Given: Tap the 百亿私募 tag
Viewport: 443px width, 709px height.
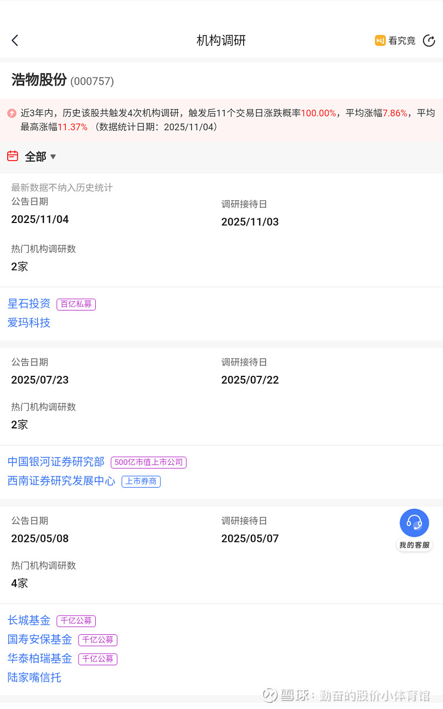Looking at the screenshot, I should (x=76, y=304).
